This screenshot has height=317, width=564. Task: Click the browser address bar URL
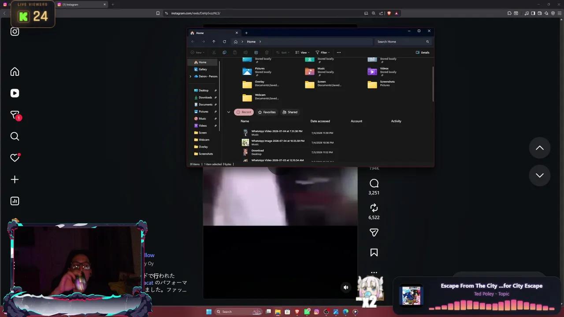[x=196, y=13]
